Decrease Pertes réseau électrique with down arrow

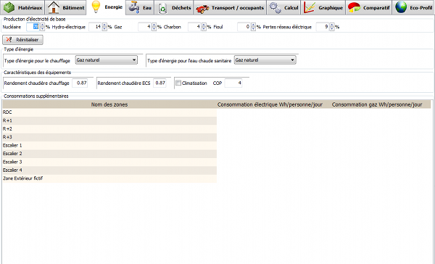click(x=332, y=29)
